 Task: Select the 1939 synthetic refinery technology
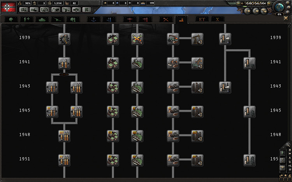pyautogui.click(x=225, y=39)
